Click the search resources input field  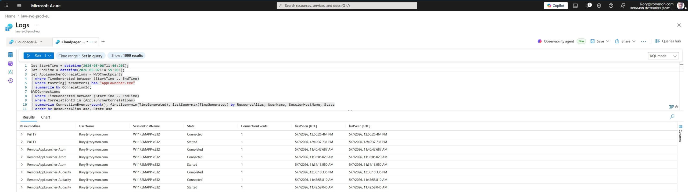pyautogui.click(x=347, y=5)
